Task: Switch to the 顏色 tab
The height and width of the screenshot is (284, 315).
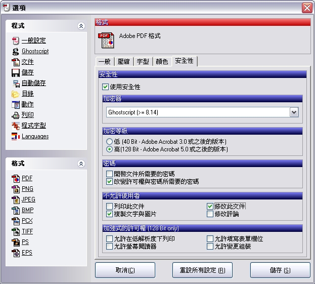Action: [x=162, y=62]
